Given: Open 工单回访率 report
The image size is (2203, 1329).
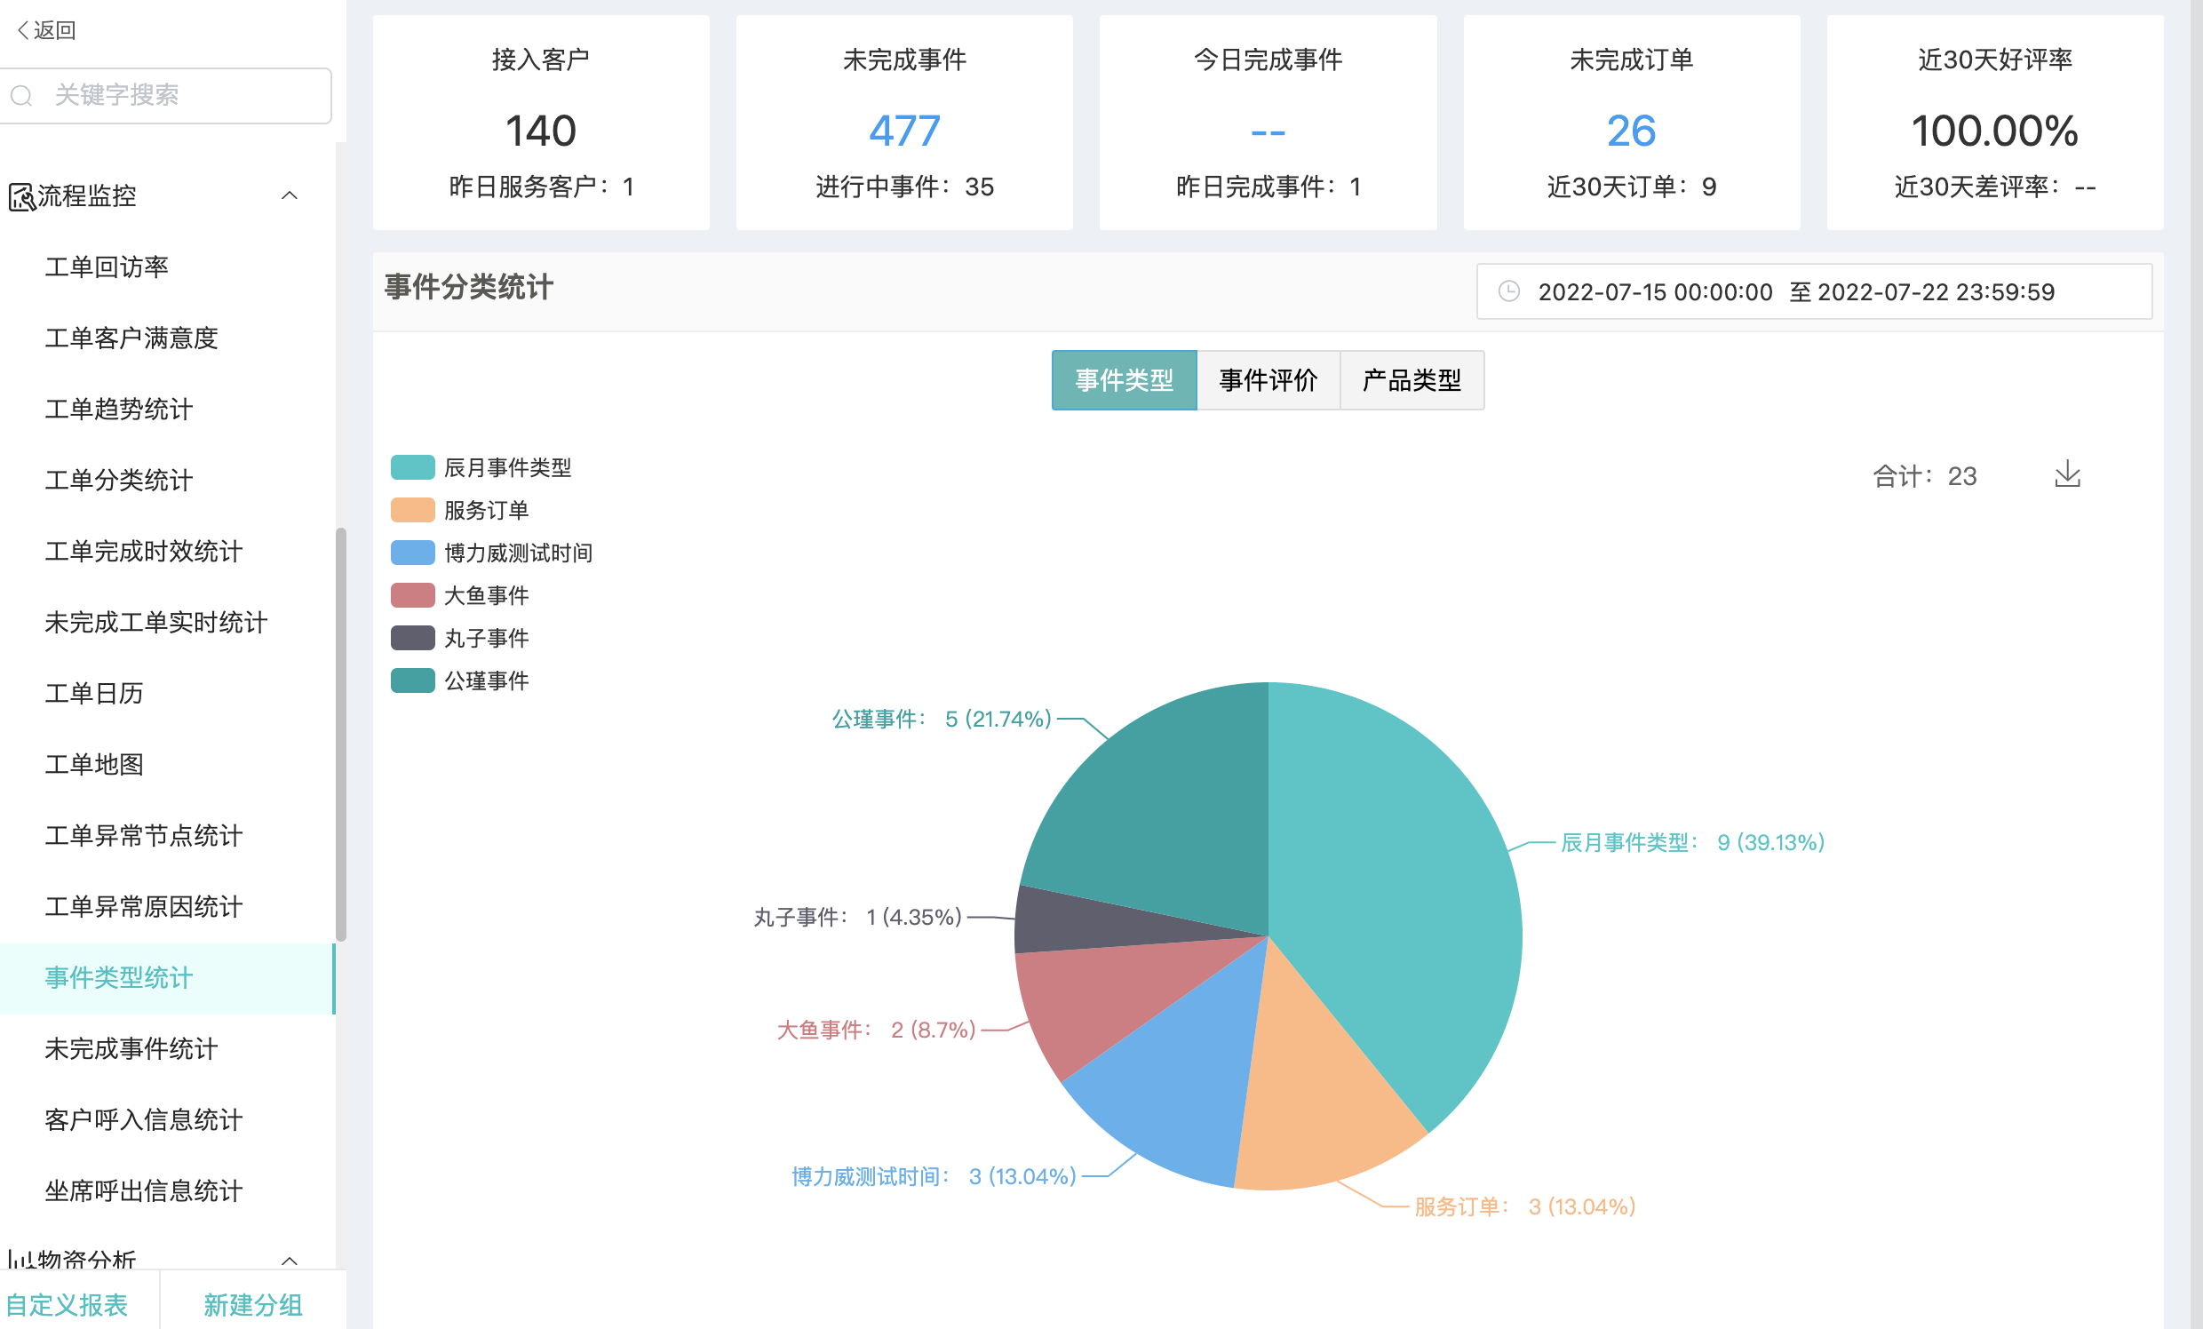Looking at the screenshot, I should [107, 267].
